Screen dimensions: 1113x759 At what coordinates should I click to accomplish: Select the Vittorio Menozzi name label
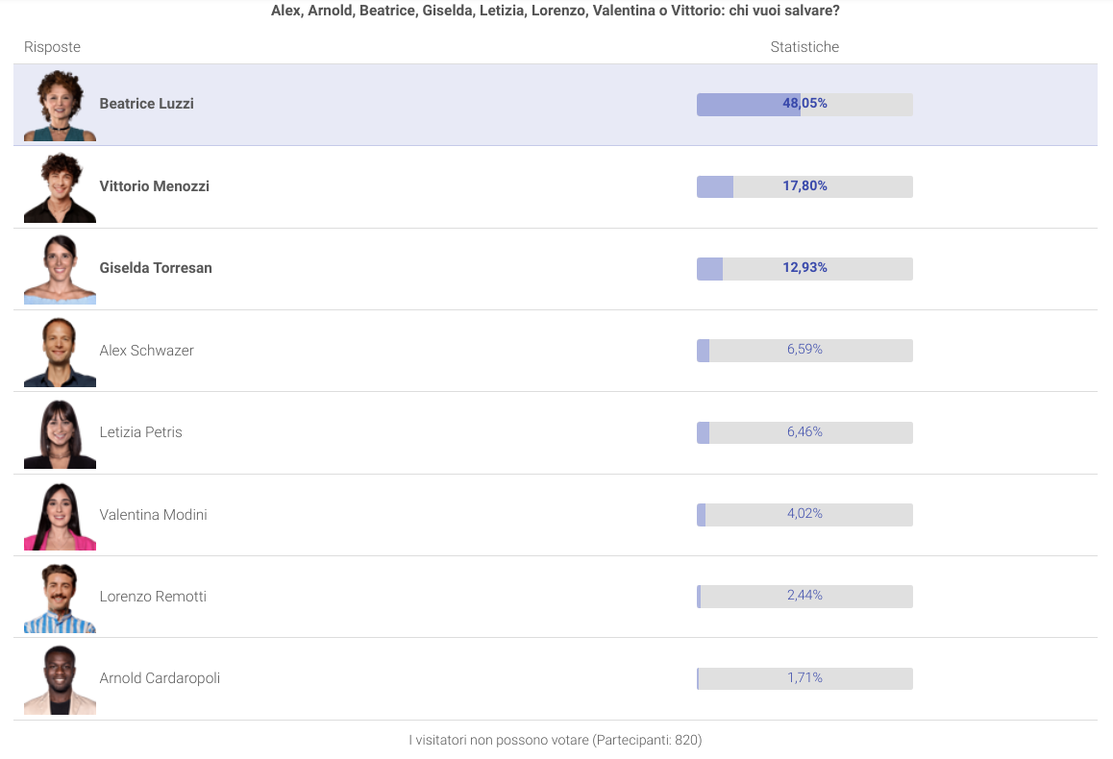click(154, 185)
